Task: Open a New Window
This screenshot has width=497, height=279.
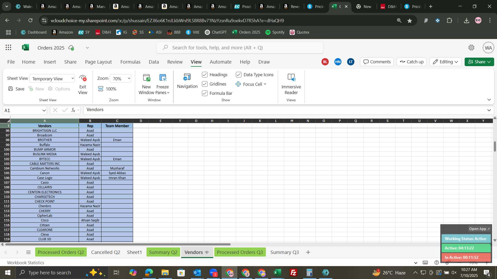Action: 146,84
